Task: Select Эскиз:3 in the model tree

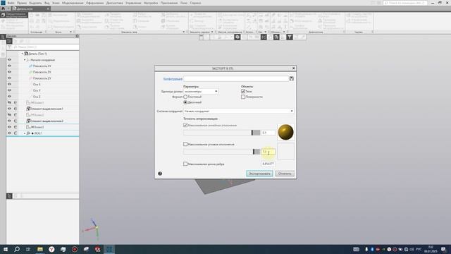Action: 37,127
